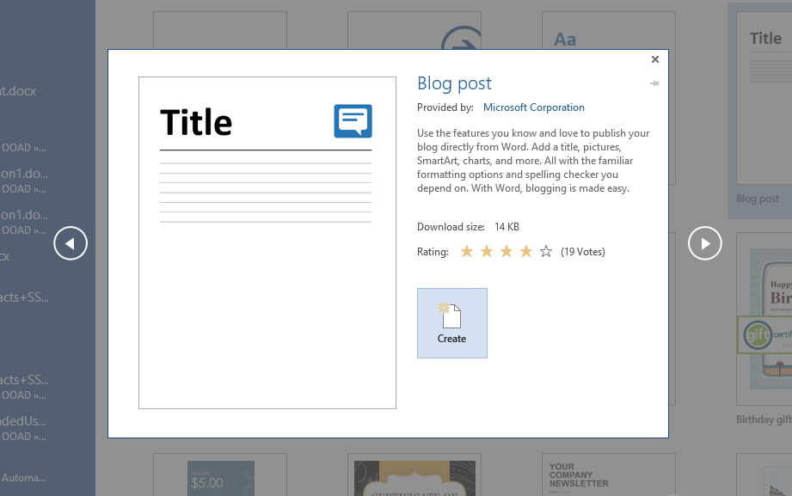Click the "(19 Votes)" rating count
Image resolution: width=792 pixels, height=496 pixels.
click(x=583, y=252)
